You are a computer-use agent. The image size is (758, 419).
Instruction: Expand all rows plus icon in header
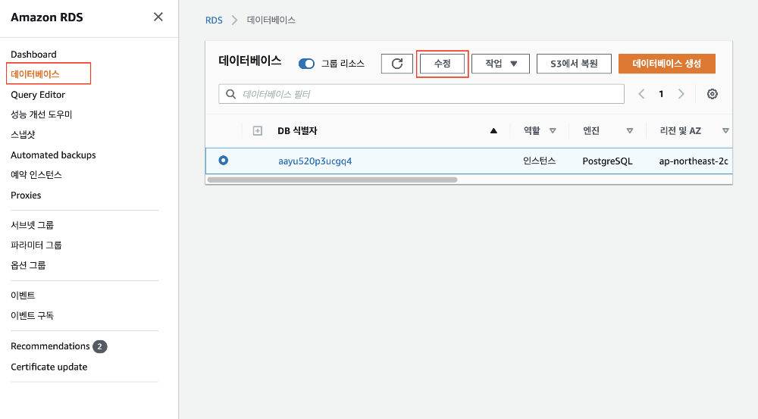point(258,131)
